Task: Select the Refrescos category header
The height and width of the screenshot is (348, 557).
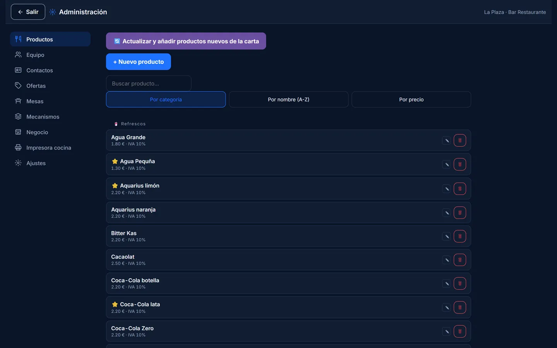Action: [x=130, y=124]
